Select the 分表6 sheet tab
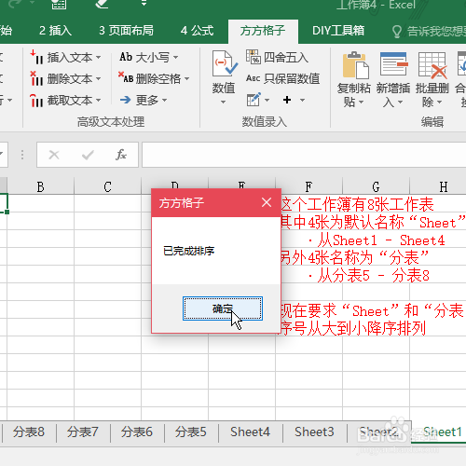The width and height of the screenshot is (466, 466). click(137, 432)
